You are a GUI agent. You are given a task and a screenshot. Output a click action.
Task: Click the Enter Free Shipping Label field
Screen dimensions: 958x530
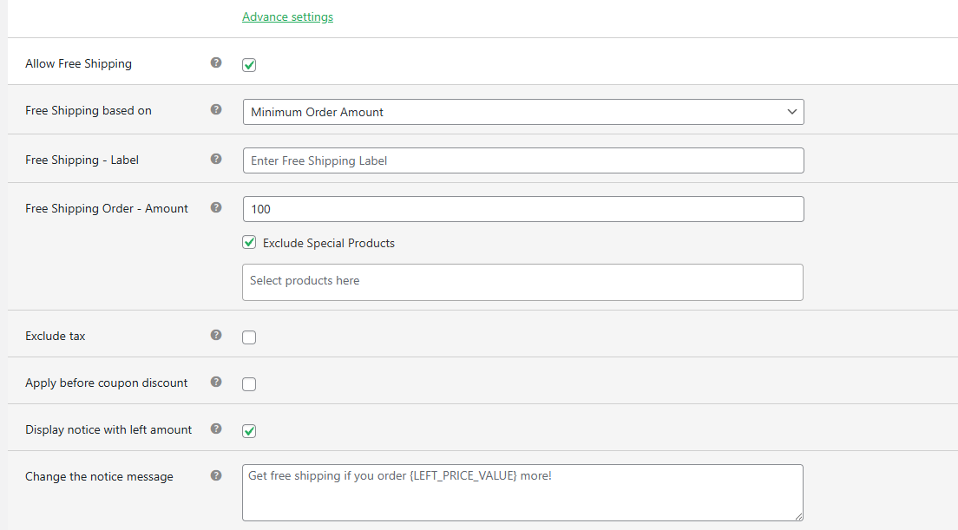[522, 160]
